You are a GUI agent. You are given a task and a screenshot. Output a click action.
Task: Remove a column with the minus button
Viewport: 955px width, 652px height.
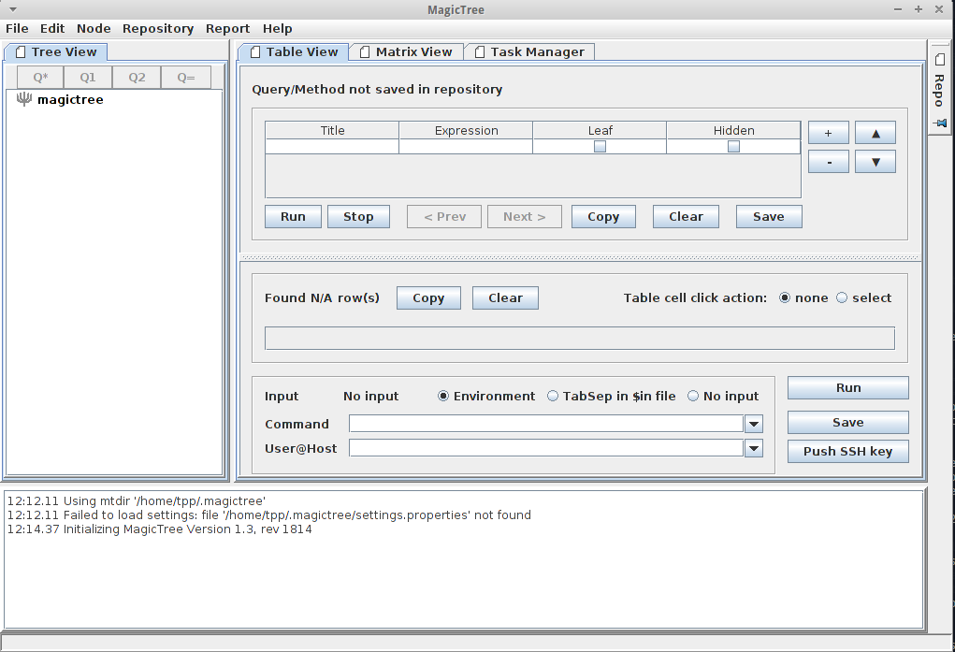(x=829, y=162)
